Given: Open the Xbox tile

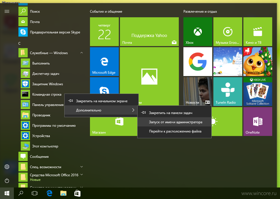Looking at the screenshot, I should coord(198,32).
